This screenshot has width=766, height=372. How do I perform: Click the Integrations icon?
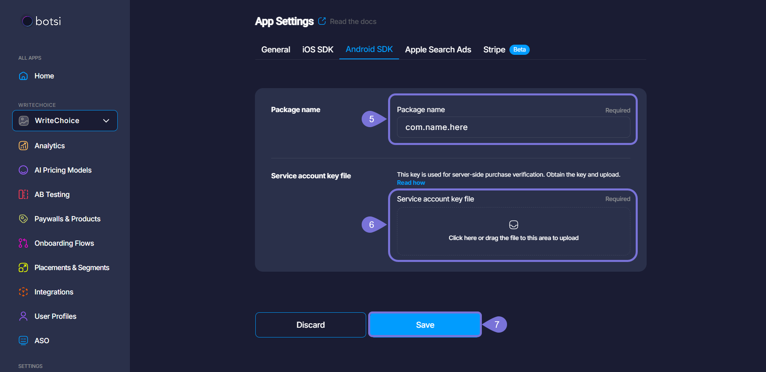coord(24,292)
